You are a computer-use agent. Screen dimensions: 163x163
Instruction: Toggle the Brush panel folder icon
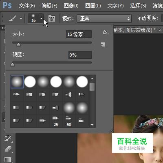(x=52, y=18)
